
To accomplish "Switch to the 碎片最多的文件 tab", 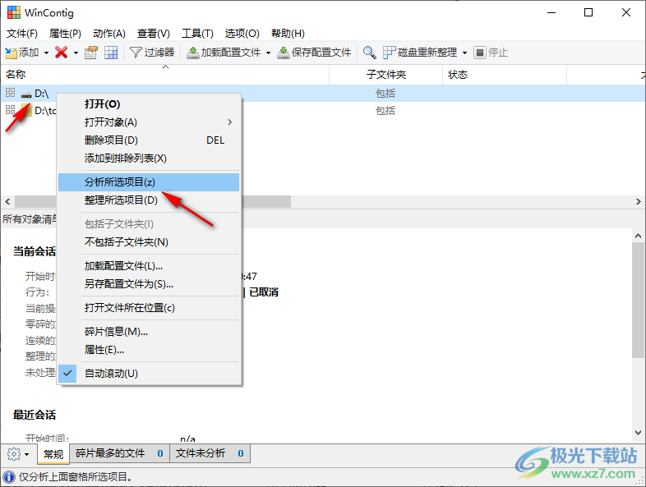I will pos(119,453).
